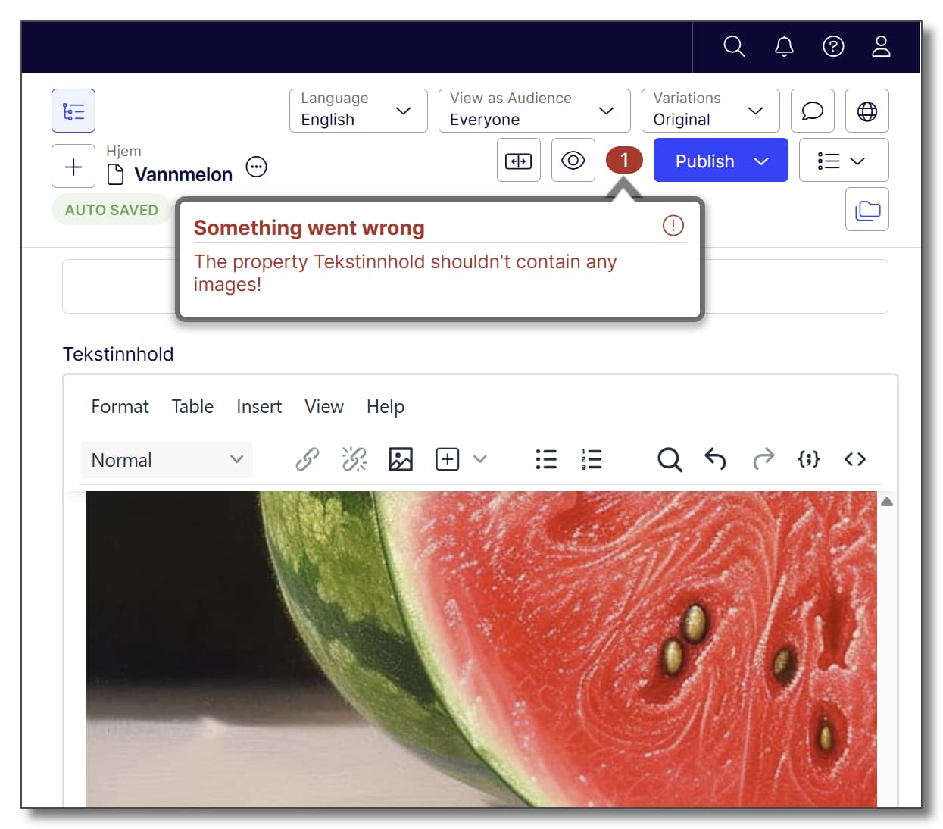Toggle numbered list formatting
The image size is (943, 829).
591,459
